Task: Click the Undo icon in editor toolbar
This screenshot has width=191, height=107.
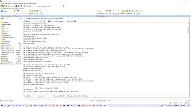Action: point(44,21)
